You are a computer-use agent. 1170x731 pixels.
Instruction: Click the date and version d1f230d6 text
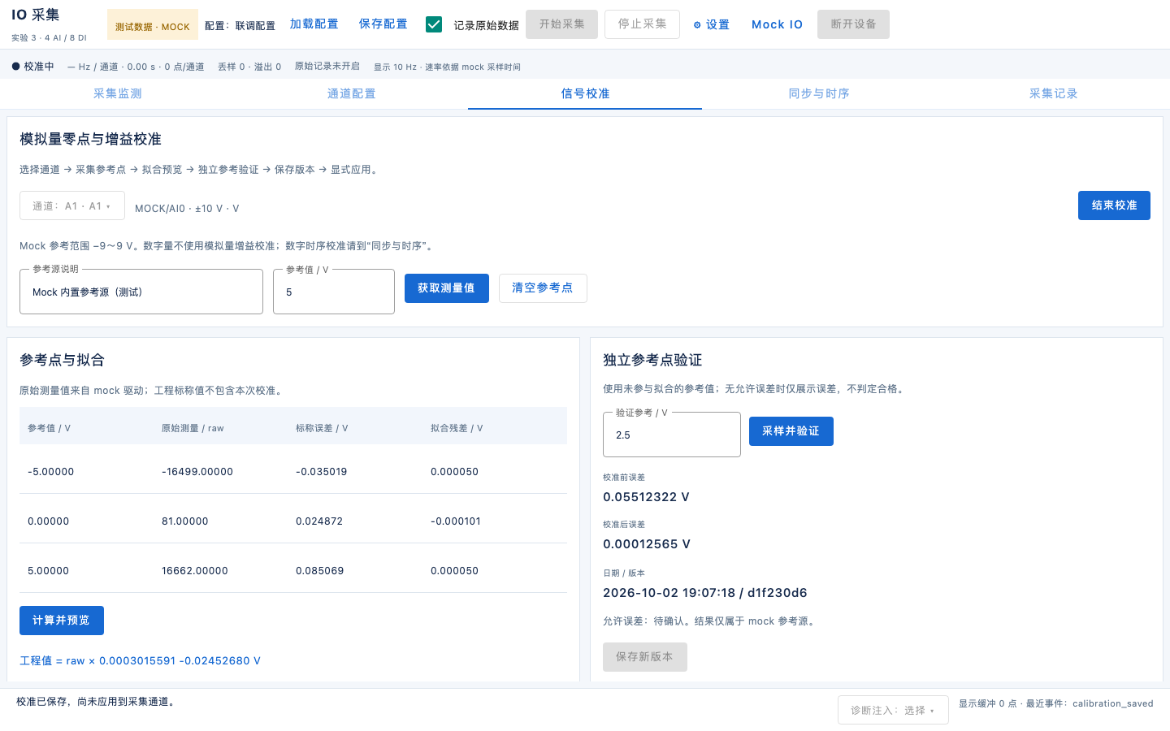click(705, 593)
